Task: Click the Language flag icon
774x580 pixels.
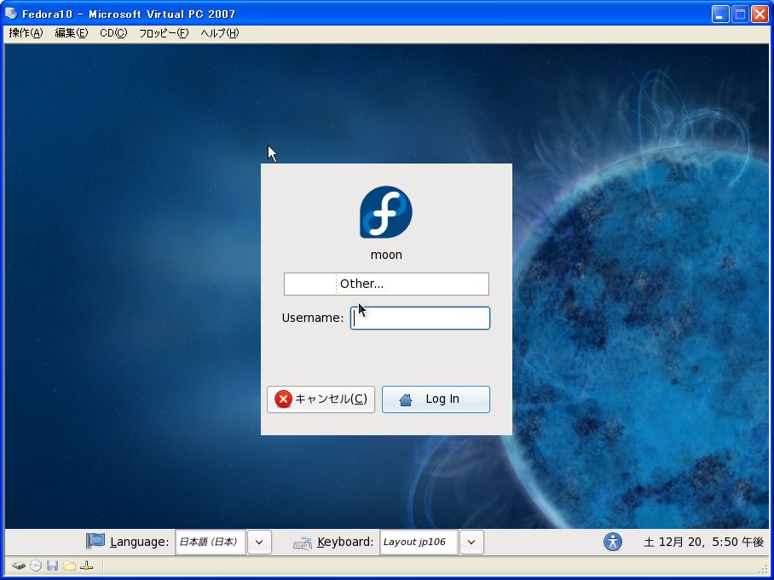Action: (95, 541)
